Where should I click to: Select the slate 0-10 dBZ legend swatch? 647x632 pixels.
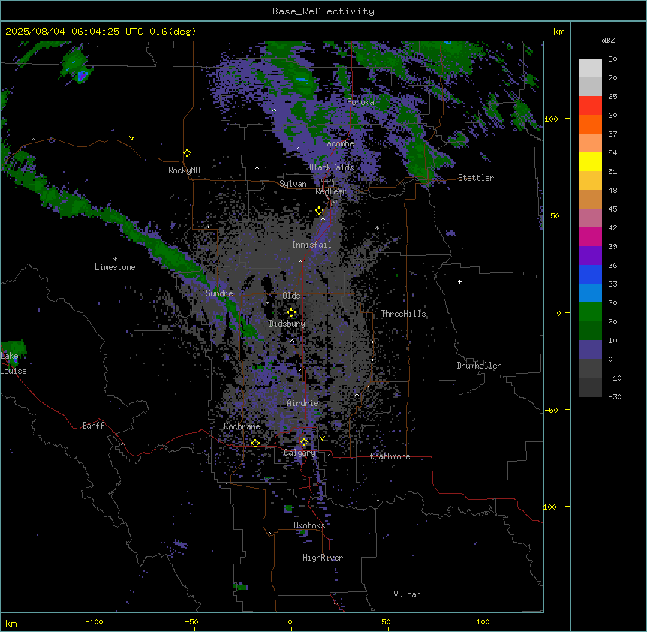click(590, 350)
